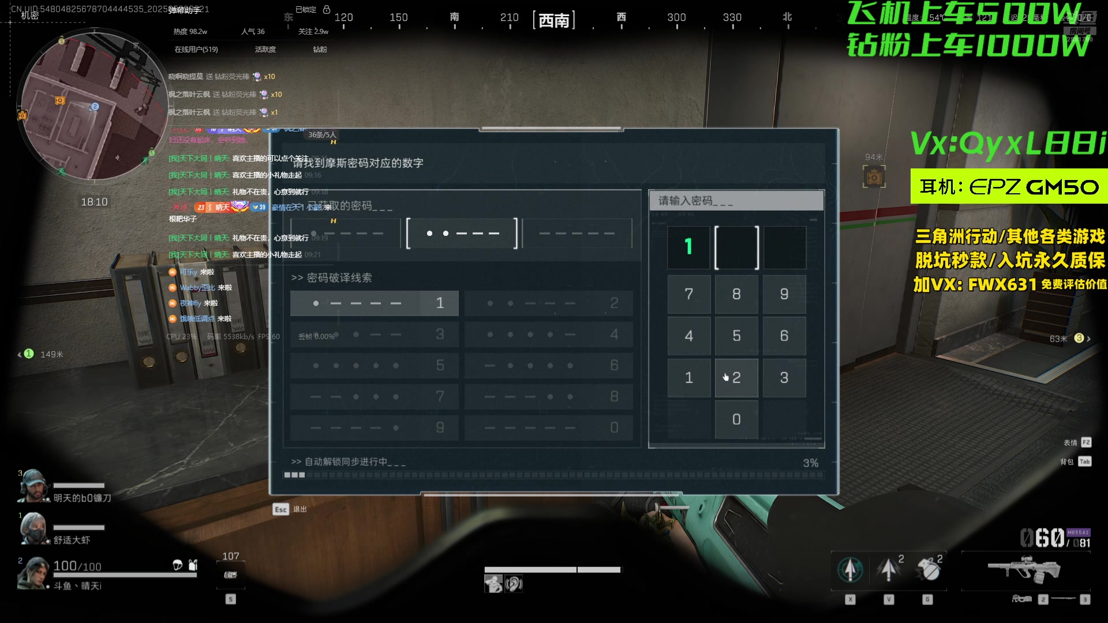The width and height of the screenshot is (1108, 623).
Task: Select the highlighted middle Morse code segment
Action: (x=462, y=233)
